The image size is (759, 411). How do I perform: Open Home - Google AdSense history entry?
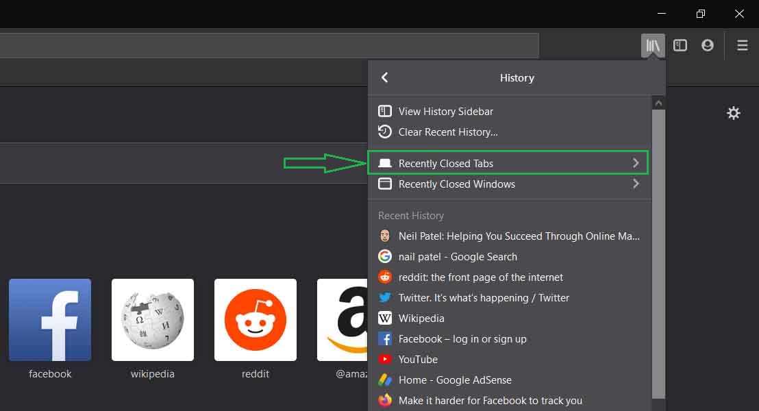point(455,380)
